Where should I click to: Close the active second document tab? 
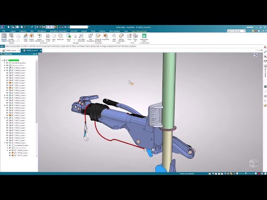(41, 51)
